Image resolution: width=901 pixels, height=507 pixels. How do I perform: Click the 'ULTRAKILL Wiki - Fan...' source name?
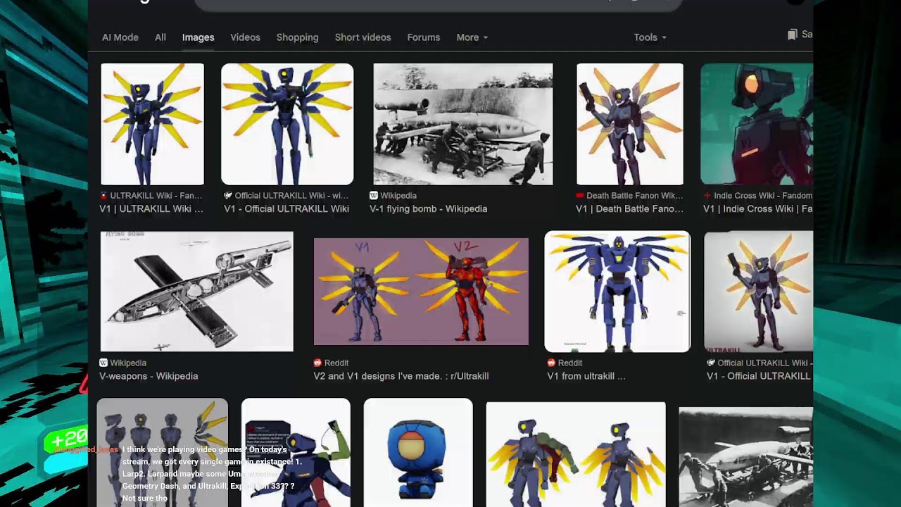[x=156, y=196]
